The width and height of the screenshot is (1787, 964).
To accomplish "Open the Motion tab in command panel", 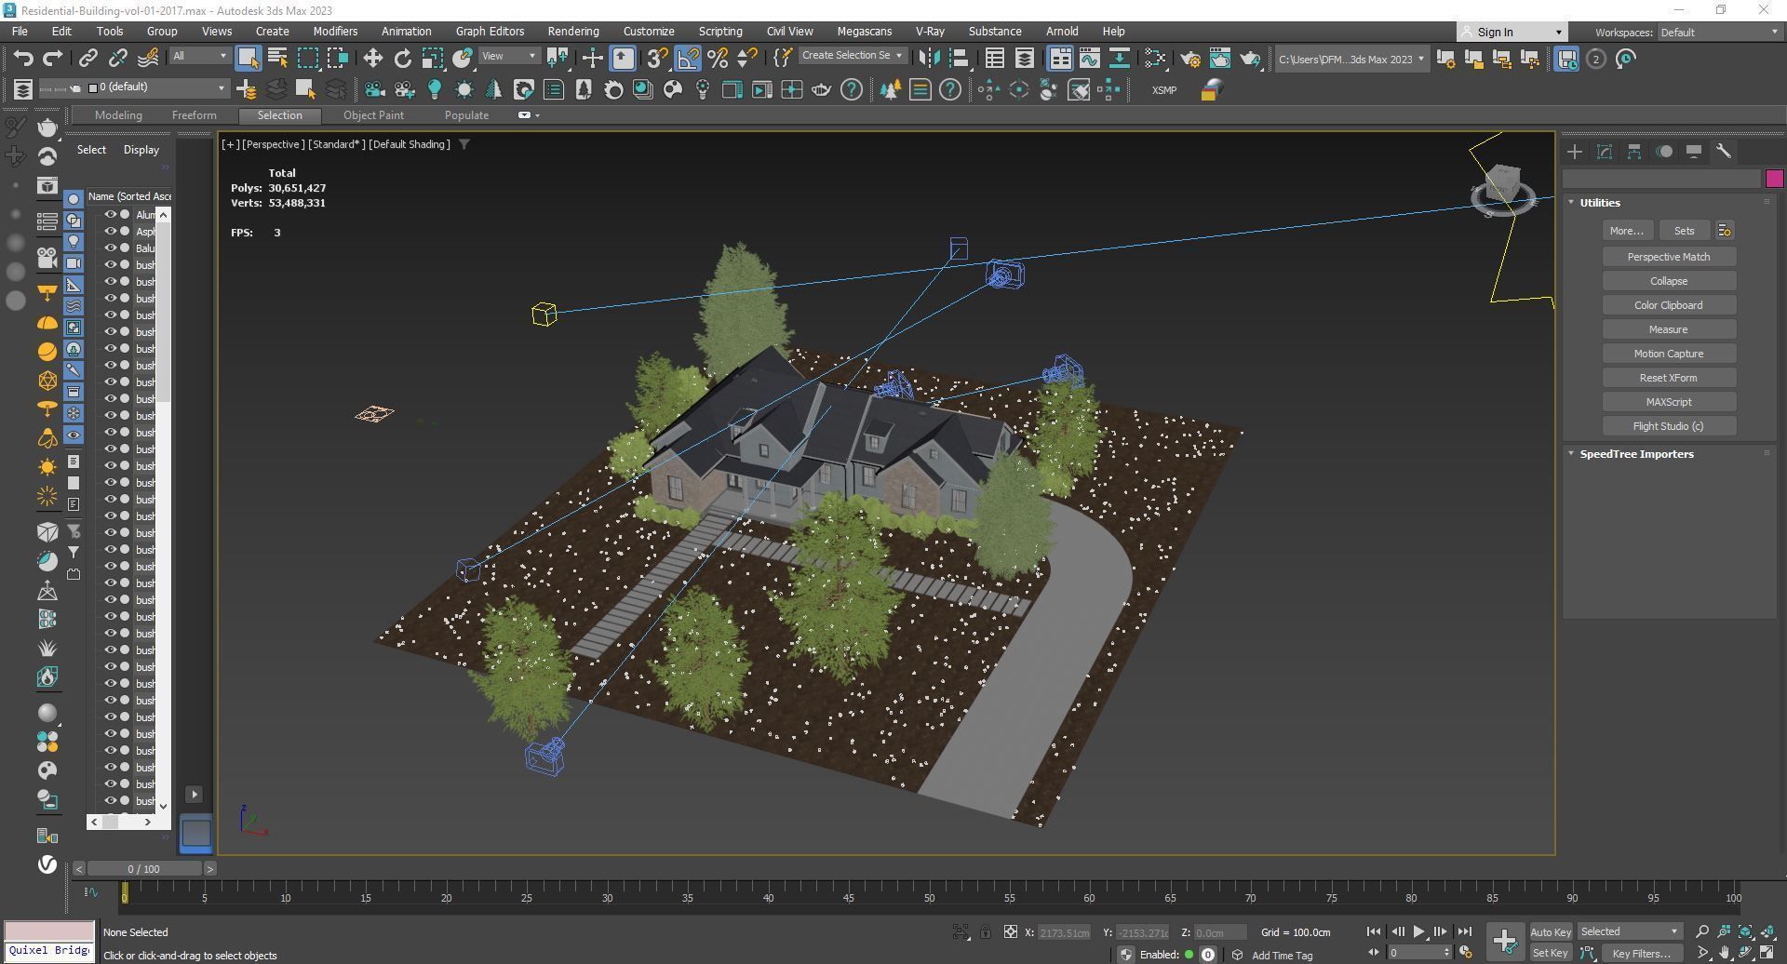I will click(x=1664, y=152).
